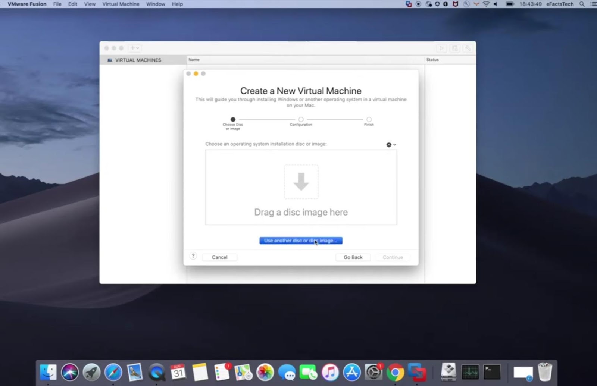Click the battery status icon
Viewport: 597px width, 386px height.
point(510,4)
